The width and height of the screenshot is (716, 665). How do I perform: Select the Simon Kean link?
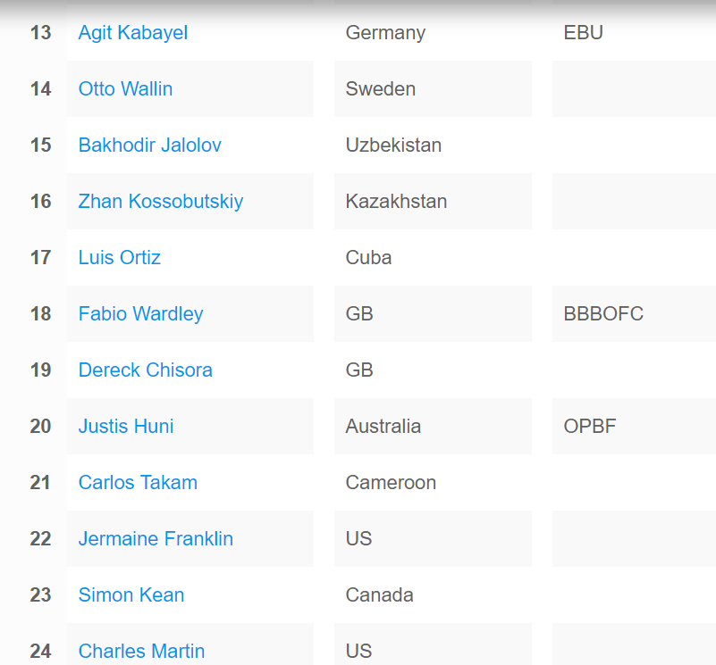(x=131, y=595)
